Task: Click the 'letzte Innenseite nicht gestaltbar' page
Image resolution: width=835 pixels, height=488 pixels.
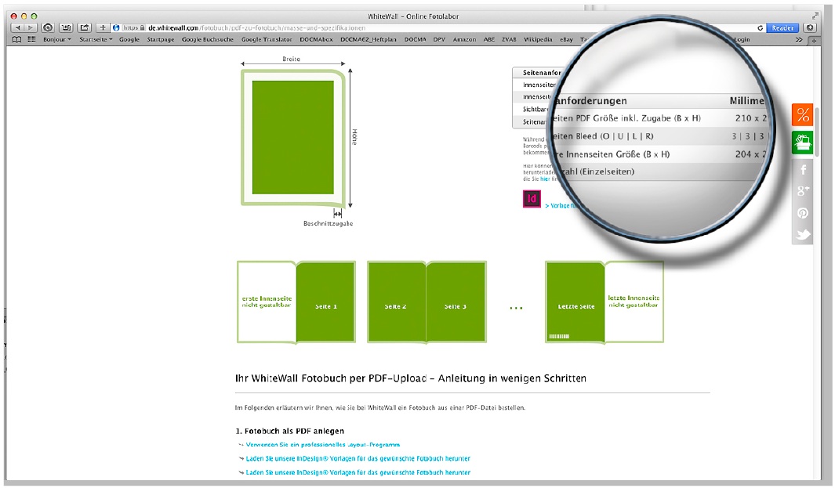Action: [x=634, y=302]
